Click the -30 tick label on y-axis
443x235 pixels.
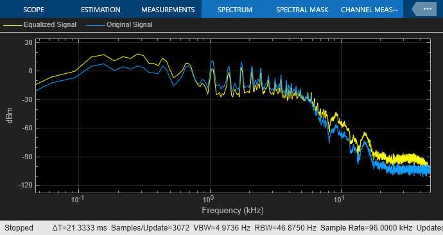pyautogui.click(x=27, y=100)
